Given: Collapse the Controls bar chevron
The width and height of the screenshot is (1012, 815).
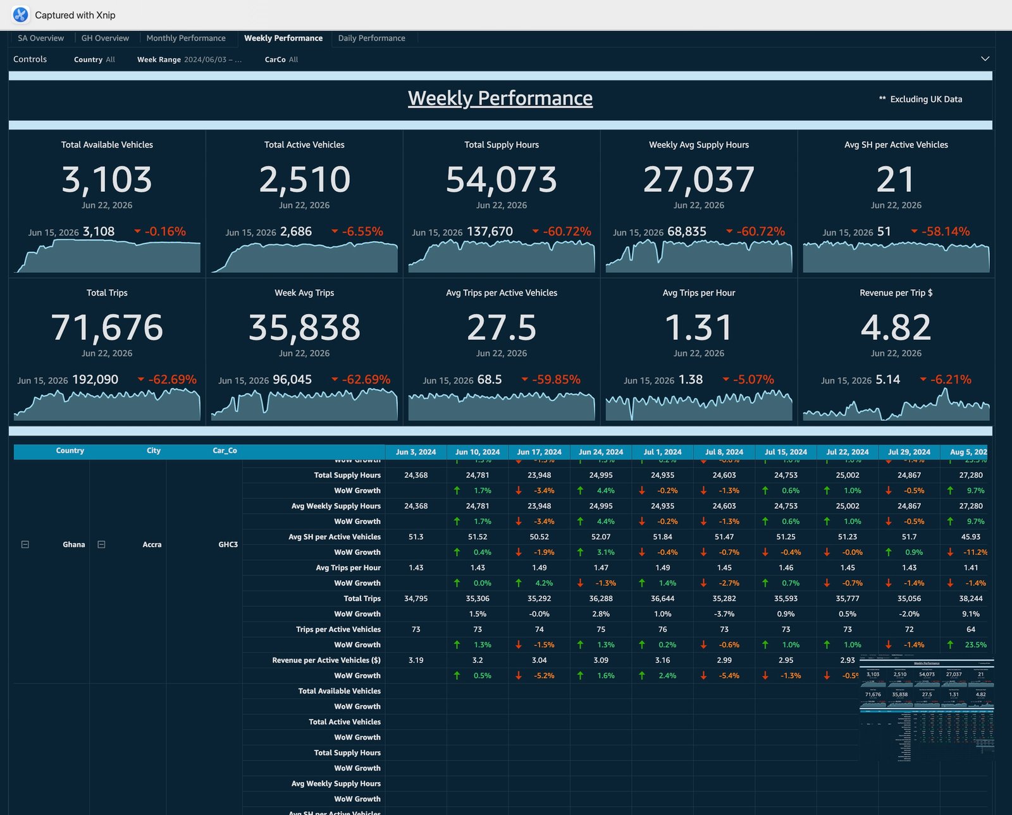Looking at the screenshot, I should [x=985, y=59].
